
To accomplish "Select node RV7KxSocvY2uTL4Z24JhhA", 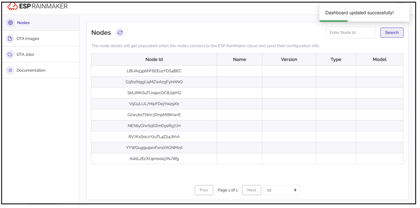I will point(154,136).
